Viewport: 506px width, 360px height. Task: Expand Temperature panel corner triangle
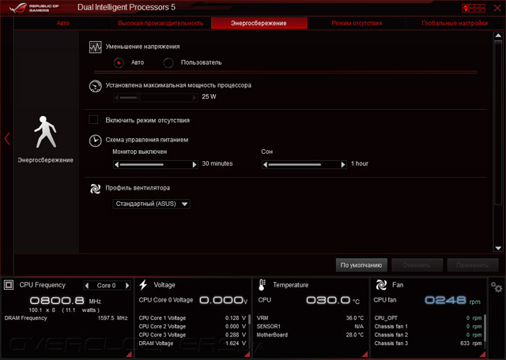365,354
